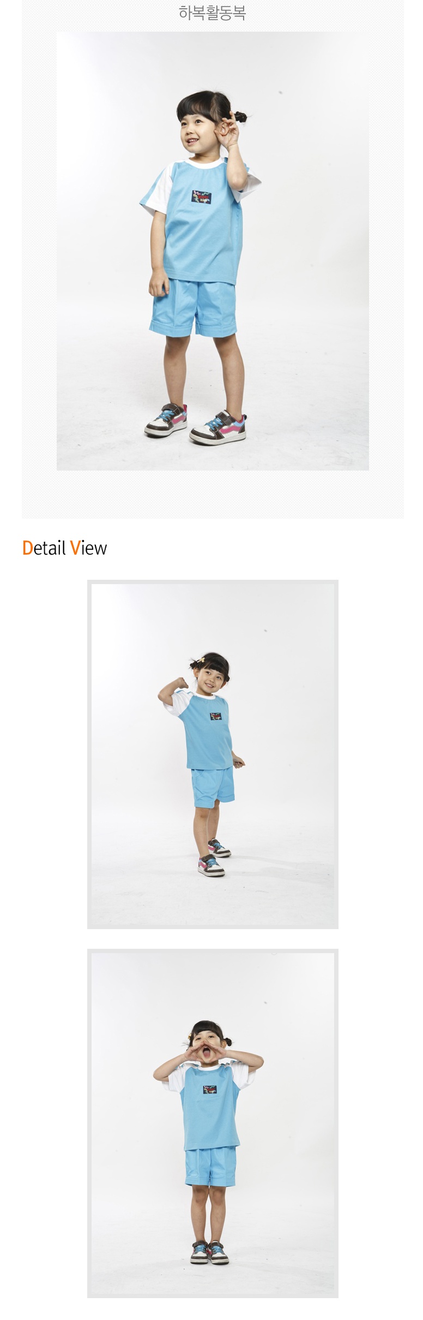Open the flexing-arm pose detail photo
The height and width of the screenshot is (1320, 423).
[213, 754]
